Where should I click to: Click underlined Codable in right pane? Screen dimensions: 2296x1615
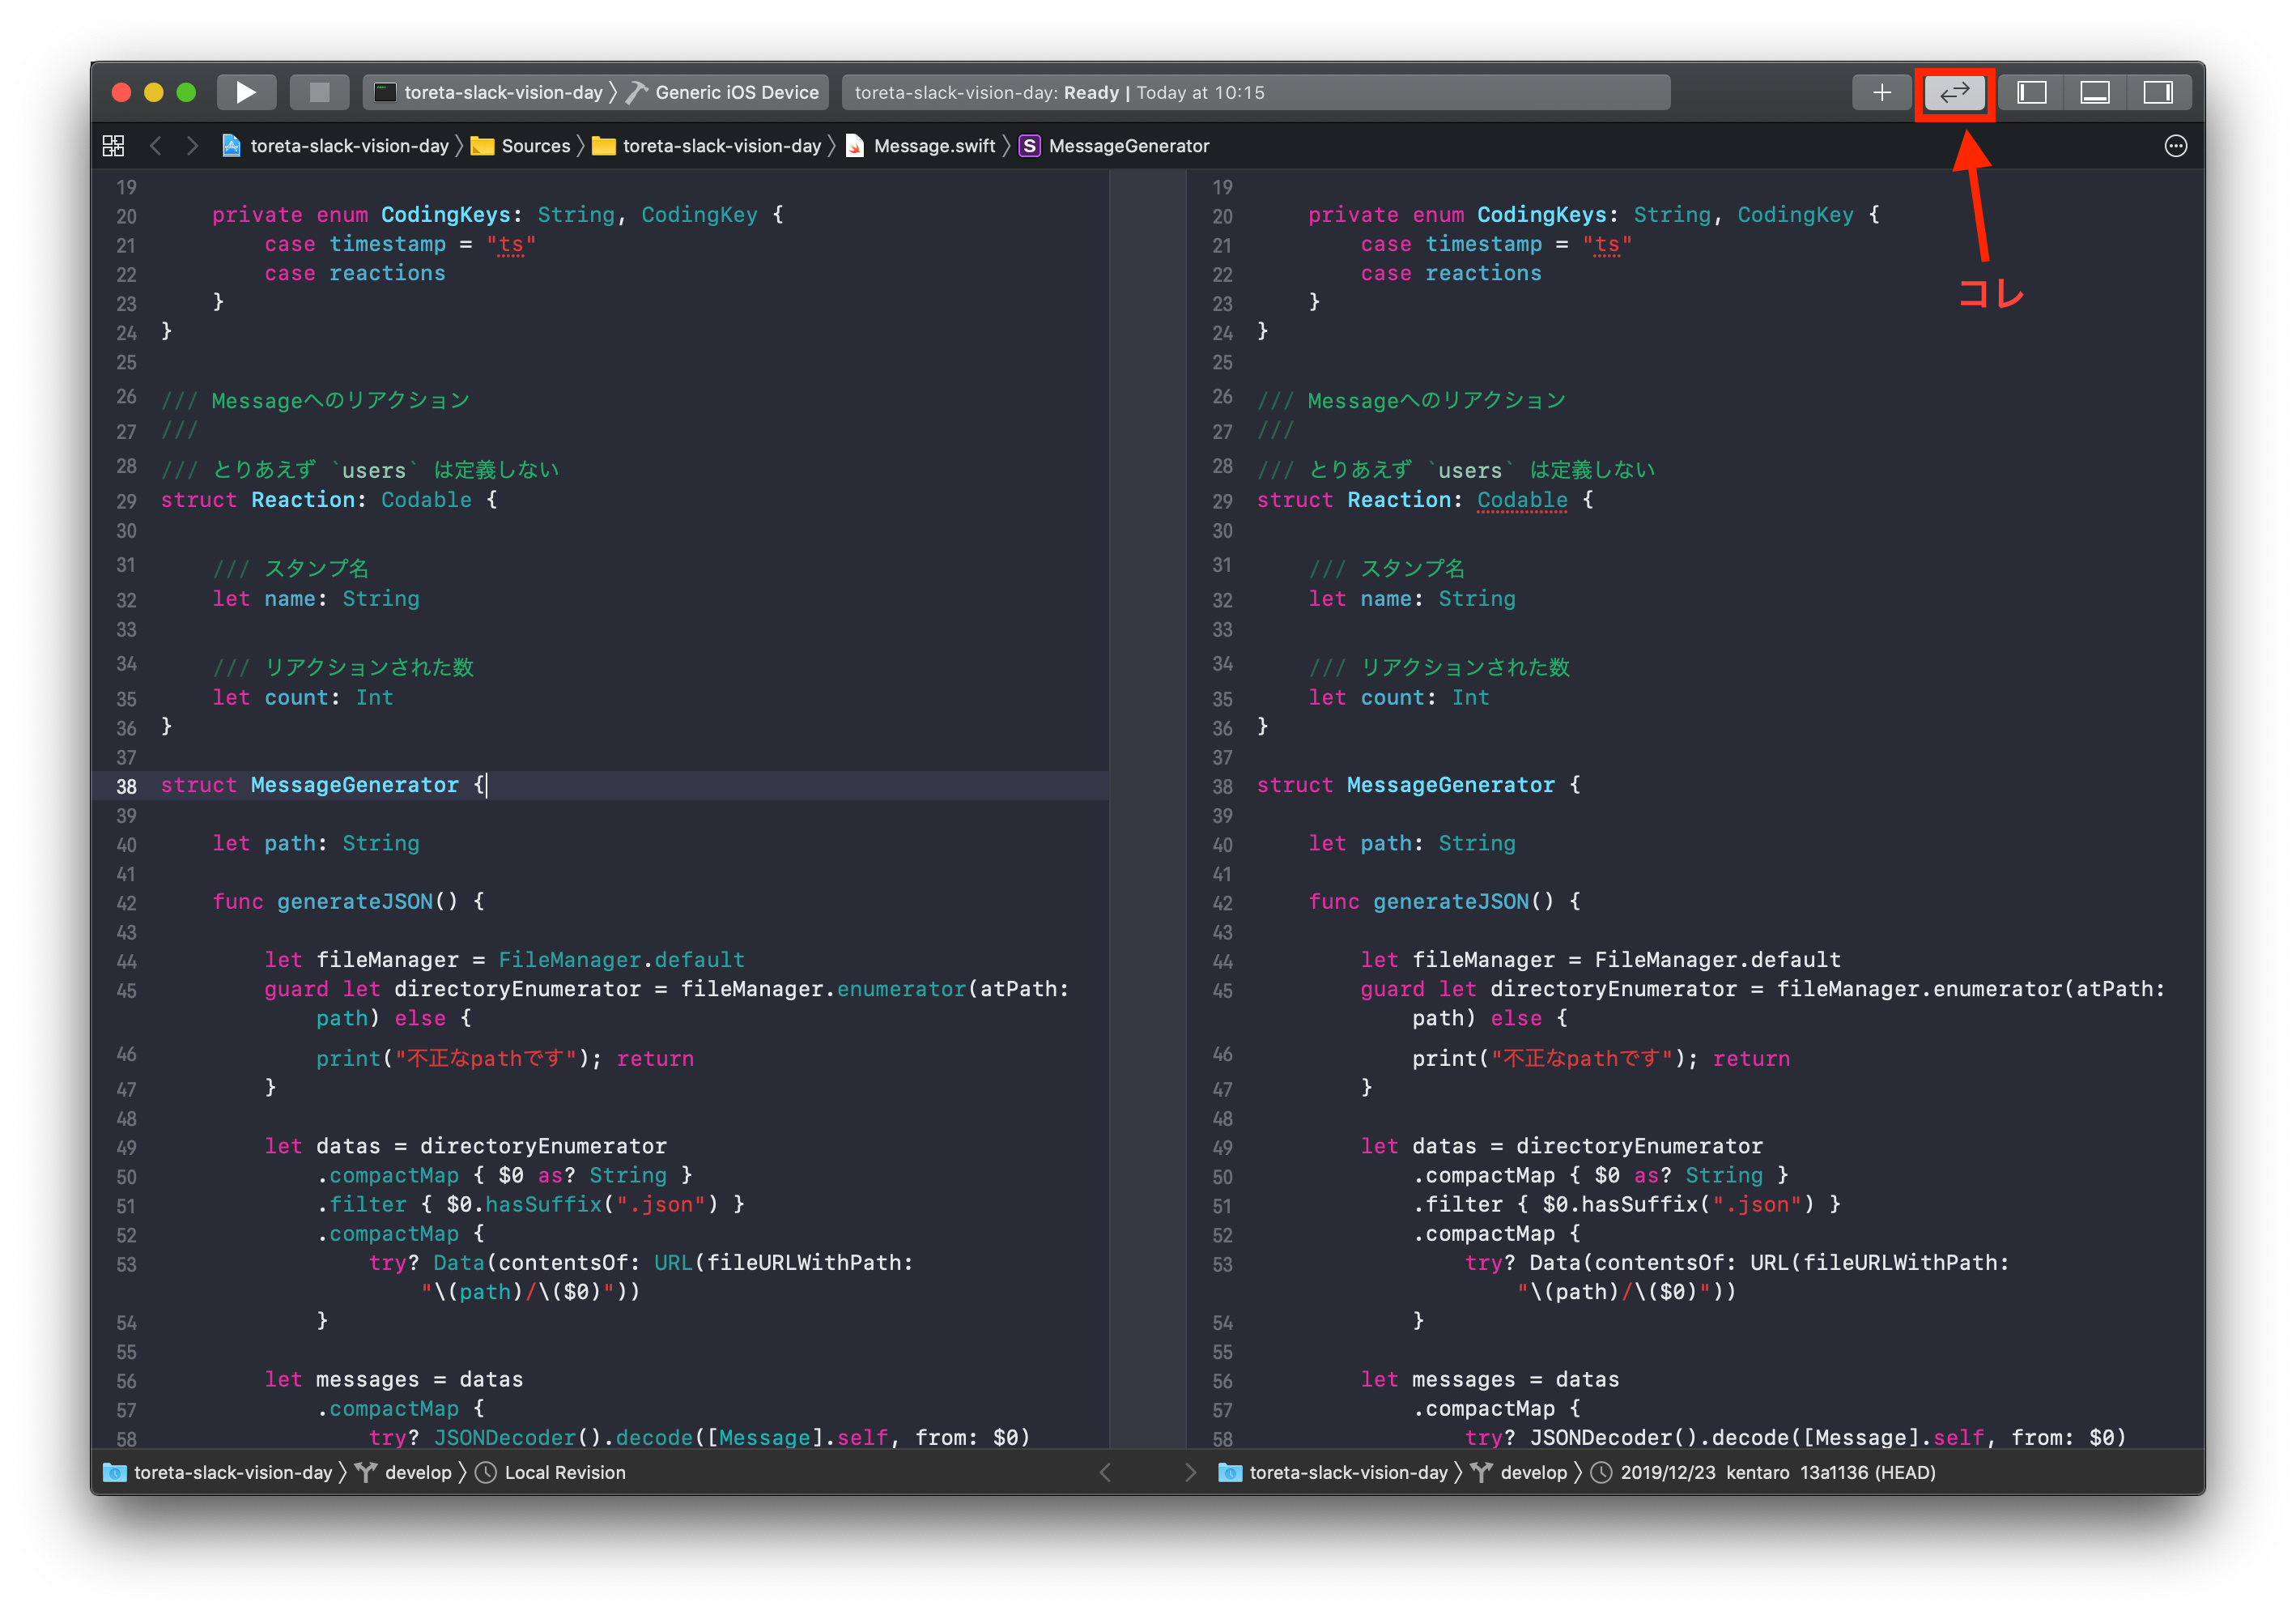[x=1522, y=501]
